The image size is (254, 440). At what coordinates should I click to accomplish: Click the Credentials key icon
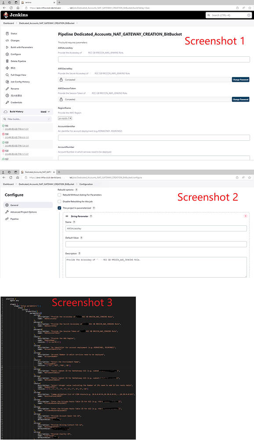coord(7,103)
